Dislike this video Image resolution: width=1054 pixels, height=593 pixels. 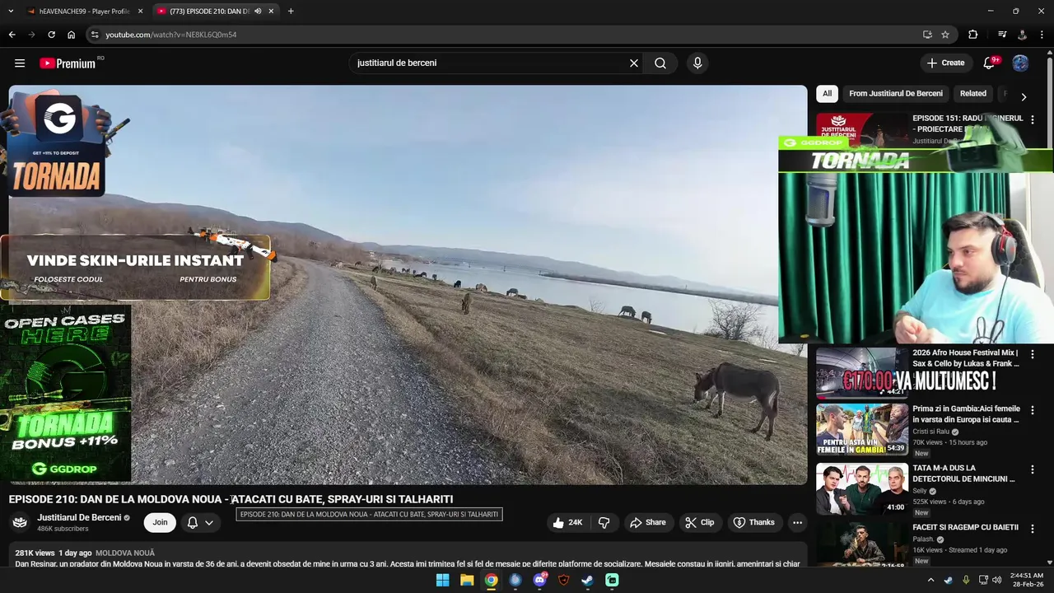click(x=604, y=522)
